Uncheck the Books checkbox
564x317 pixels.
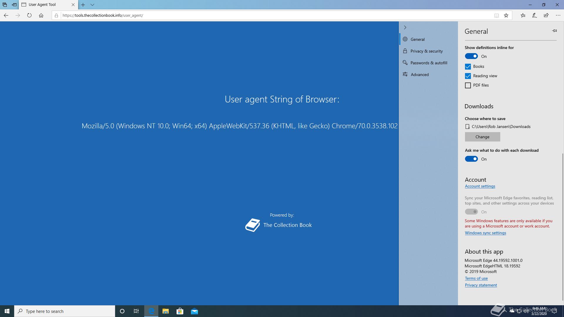468,67
